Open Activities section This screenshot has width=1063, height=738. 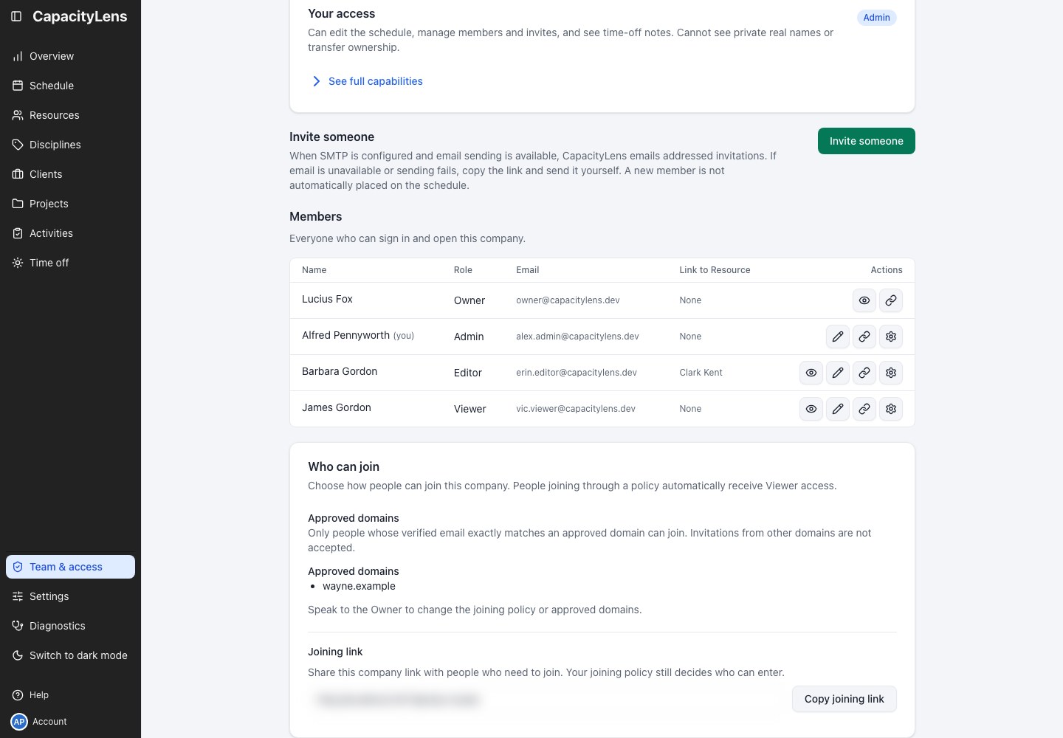(70, 233)
